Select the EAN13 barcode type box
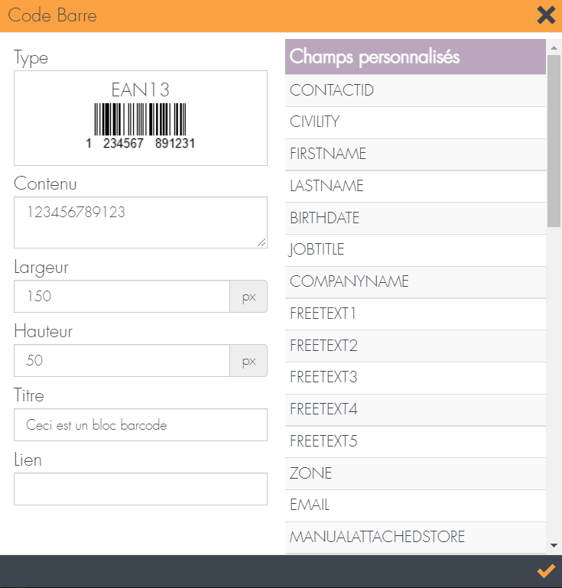 pyautogui.click(x=141, y=118)
